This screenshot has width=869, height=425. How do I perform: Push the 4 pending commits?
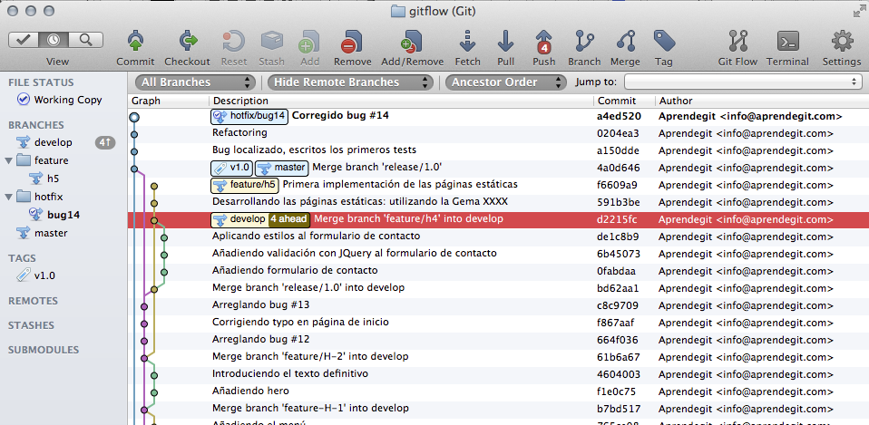(544, 42)
